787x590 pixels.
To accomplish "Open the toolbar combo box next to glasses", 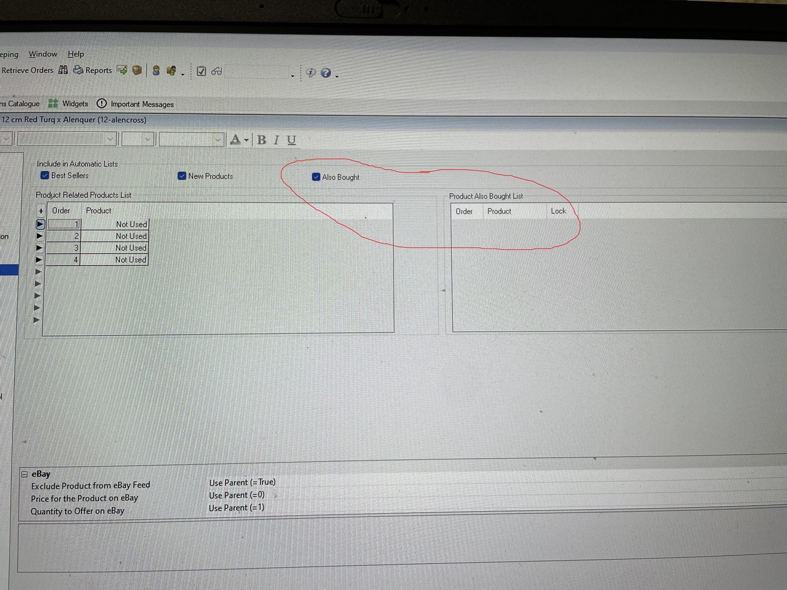I will 292,75.
